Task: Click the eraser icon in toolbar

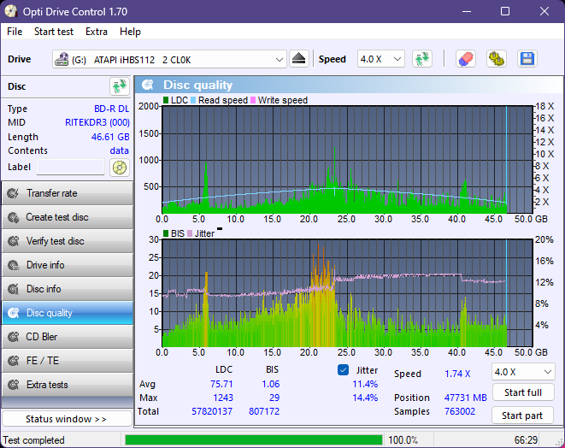Action: 466,59
